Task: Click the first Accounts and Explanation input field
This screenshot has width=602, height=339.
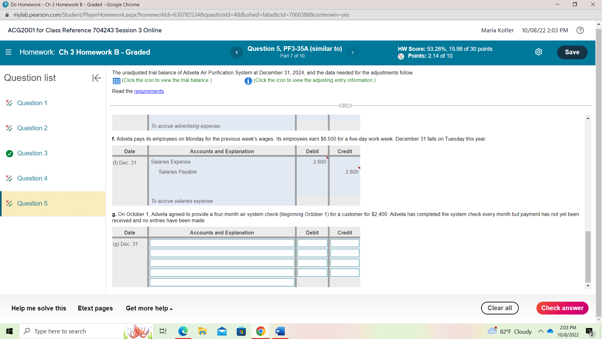Action: coord(222,243)
